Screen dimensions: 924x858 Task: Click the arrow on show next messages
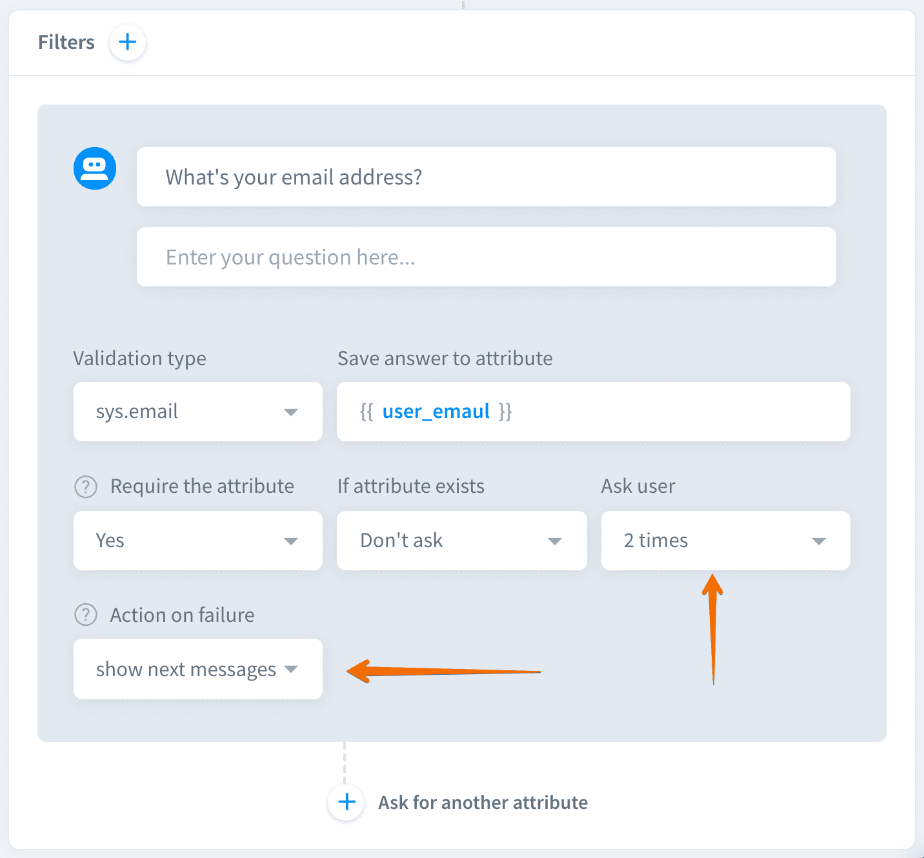(291, 669)
